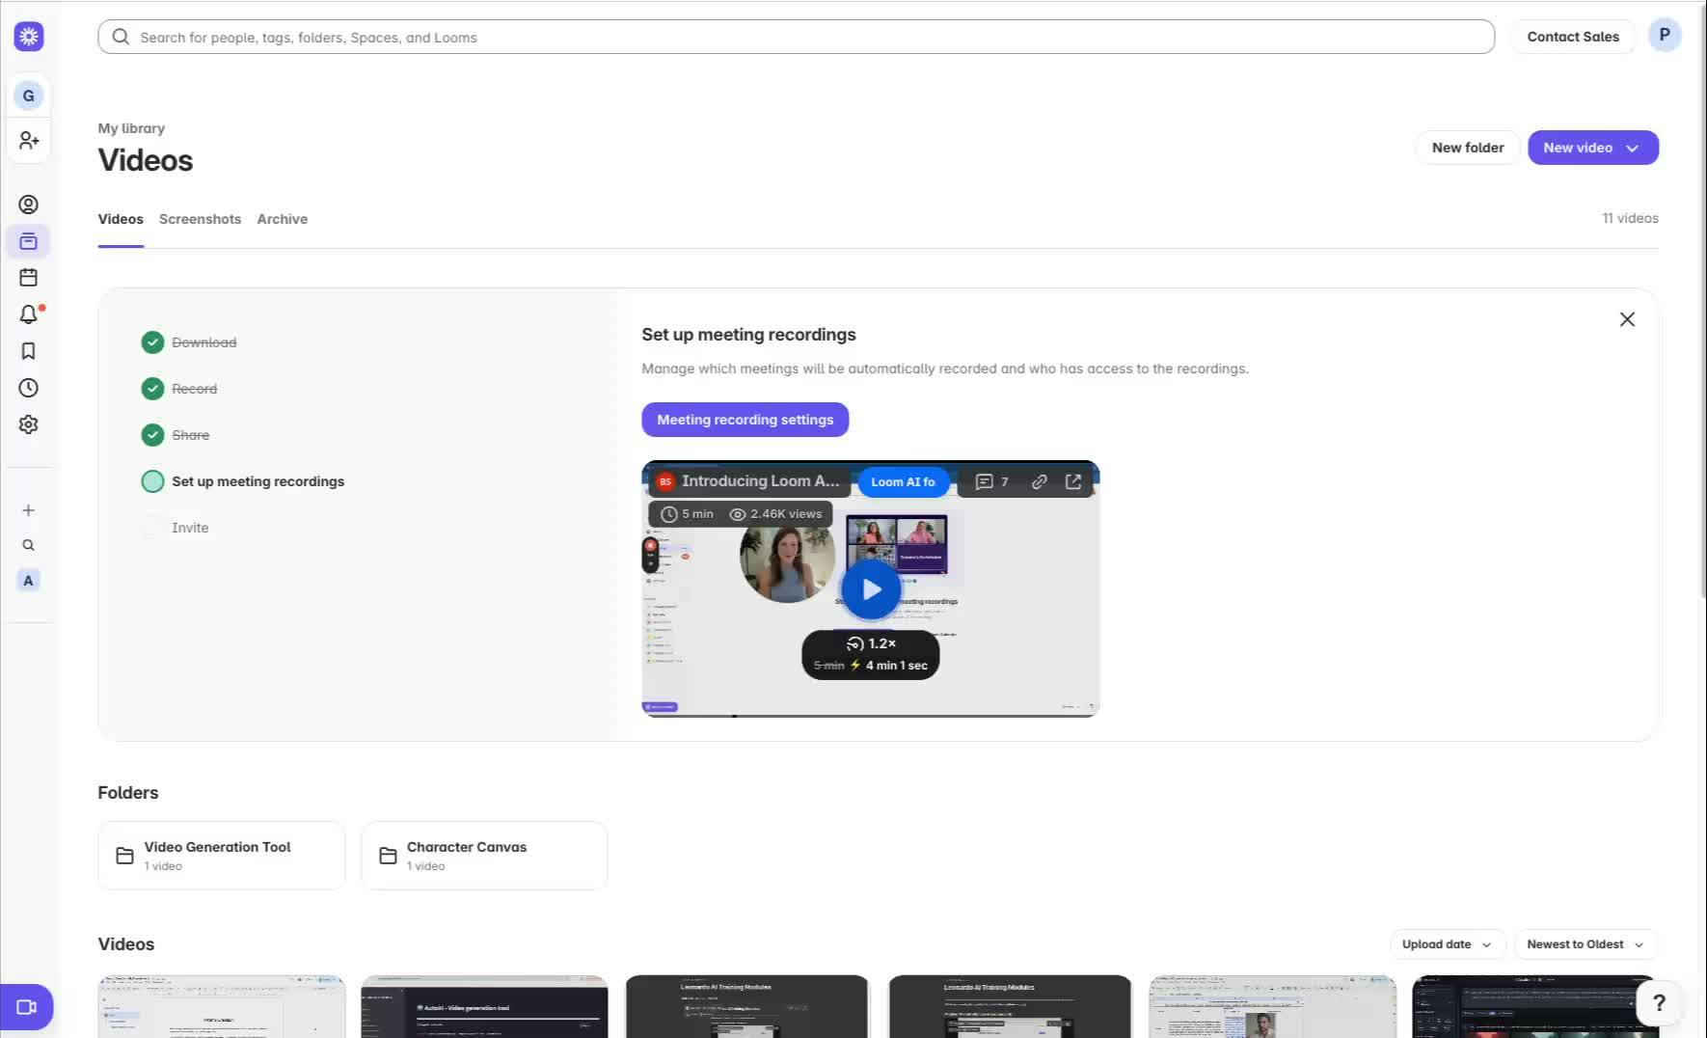Click the Loom logo icon
Viewport: 1707px width, 1038px height.
tap(29, 37)
